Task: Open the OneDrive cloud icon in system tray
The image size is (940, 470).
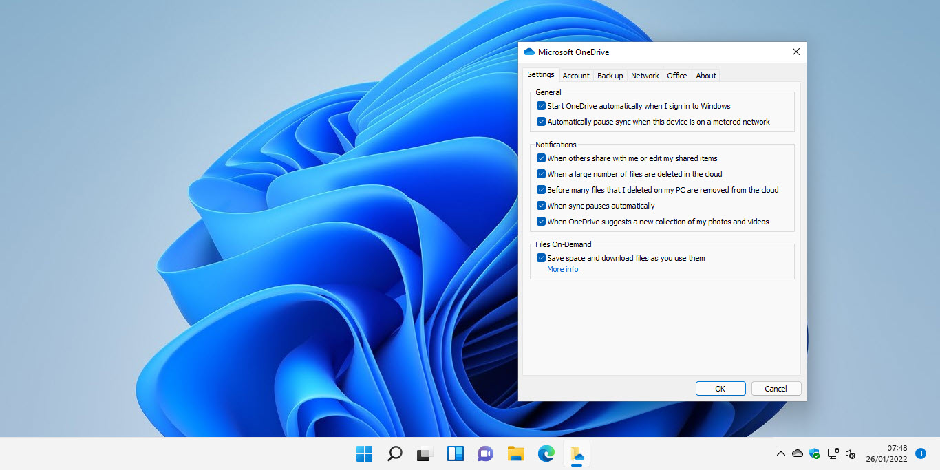Action: 798,453
